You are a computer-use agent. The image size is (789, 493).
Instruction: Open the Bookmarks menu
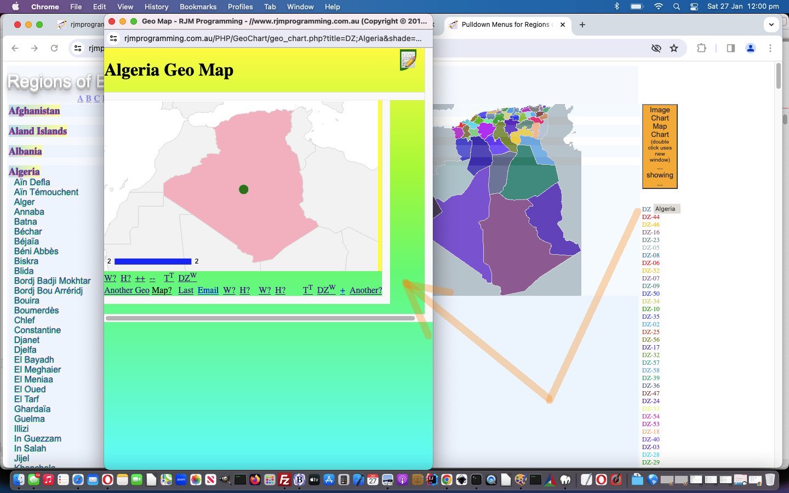pos(198,7)
